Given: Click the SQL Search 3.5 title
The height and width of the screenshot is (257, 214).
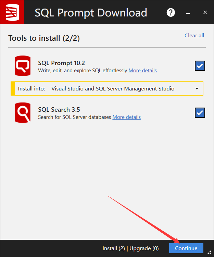Looking at the screenshot, I should coord(59,110).
